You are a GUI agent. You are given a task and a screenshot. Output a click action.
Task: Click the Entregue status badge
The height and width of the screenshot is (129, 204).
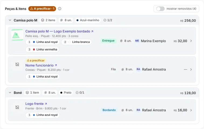108,41
